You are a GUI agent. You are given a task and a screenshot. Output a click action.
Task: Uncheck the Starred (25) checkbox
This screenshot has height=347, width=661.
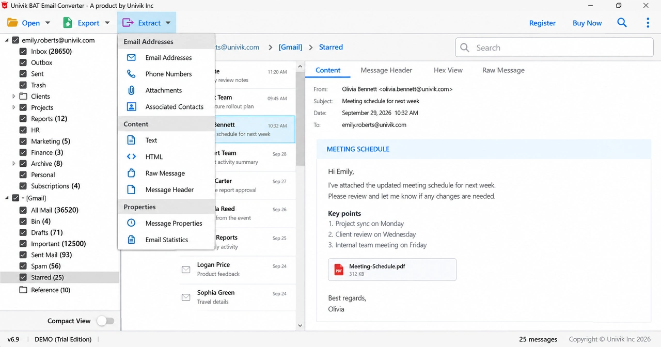click(23, 277)
